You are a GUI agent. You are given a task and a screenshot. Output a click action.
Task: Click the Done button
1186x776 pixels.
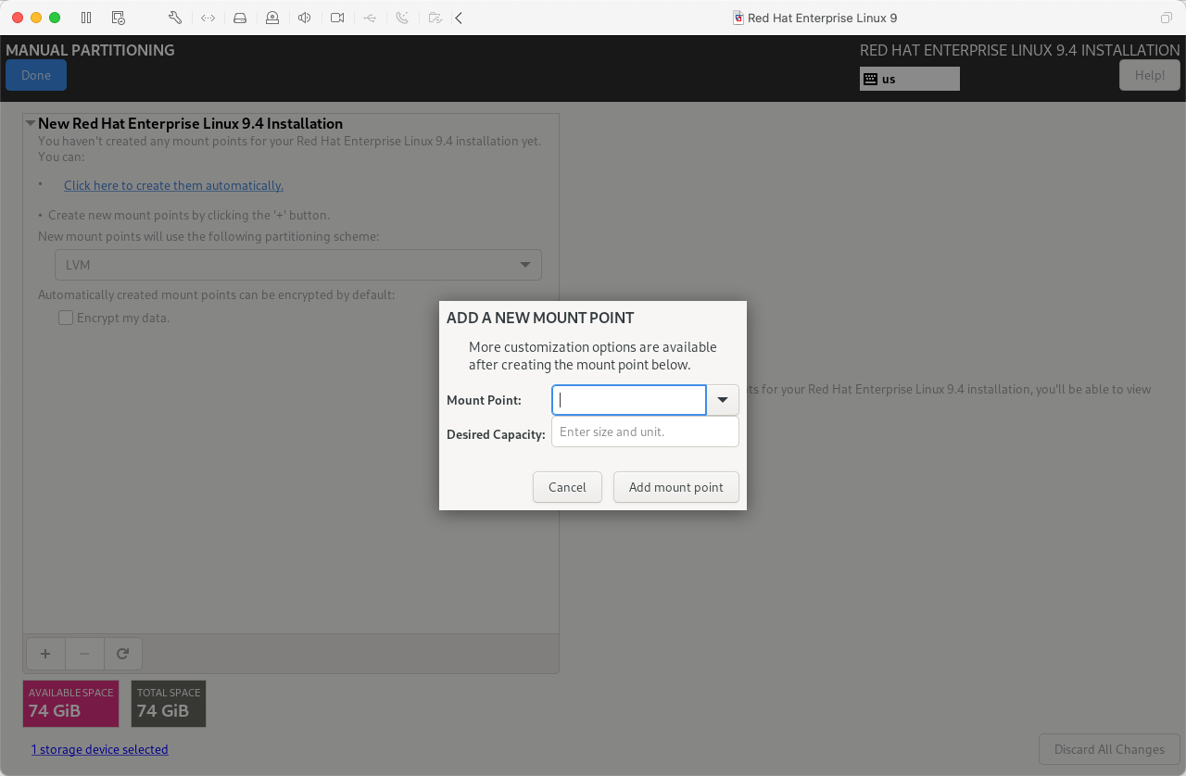[x=36, y=75]
